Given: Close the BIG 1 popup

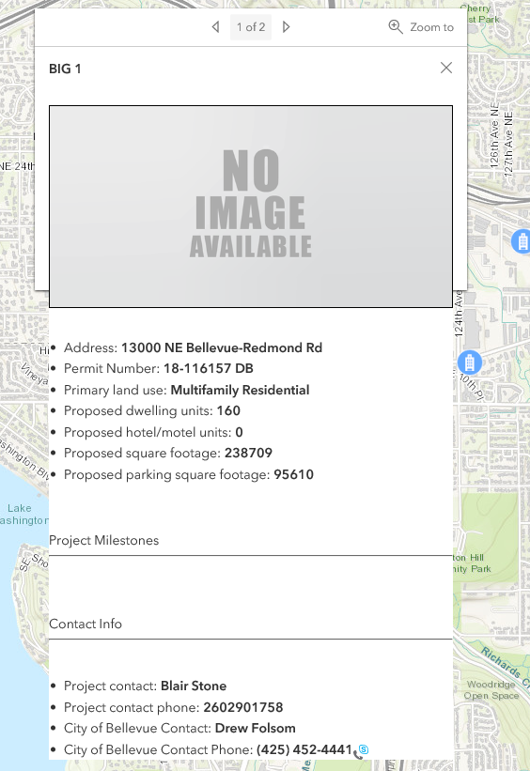Looking at the screenshot, I should (x=446, y=68).
